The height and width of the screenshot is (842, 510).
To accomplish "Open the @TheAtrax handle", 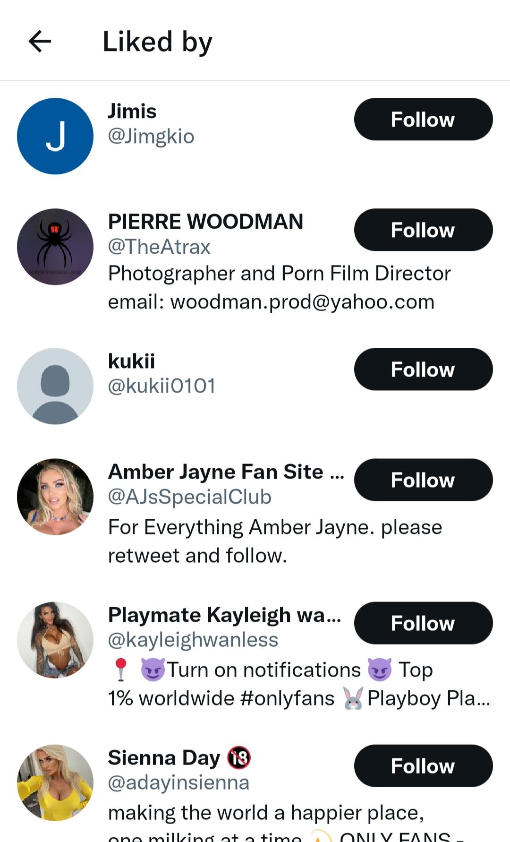I will click(159, 247).
